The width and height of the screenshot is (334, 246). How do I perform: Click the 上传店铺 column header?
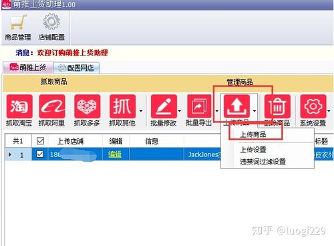[x=70, y=141]
